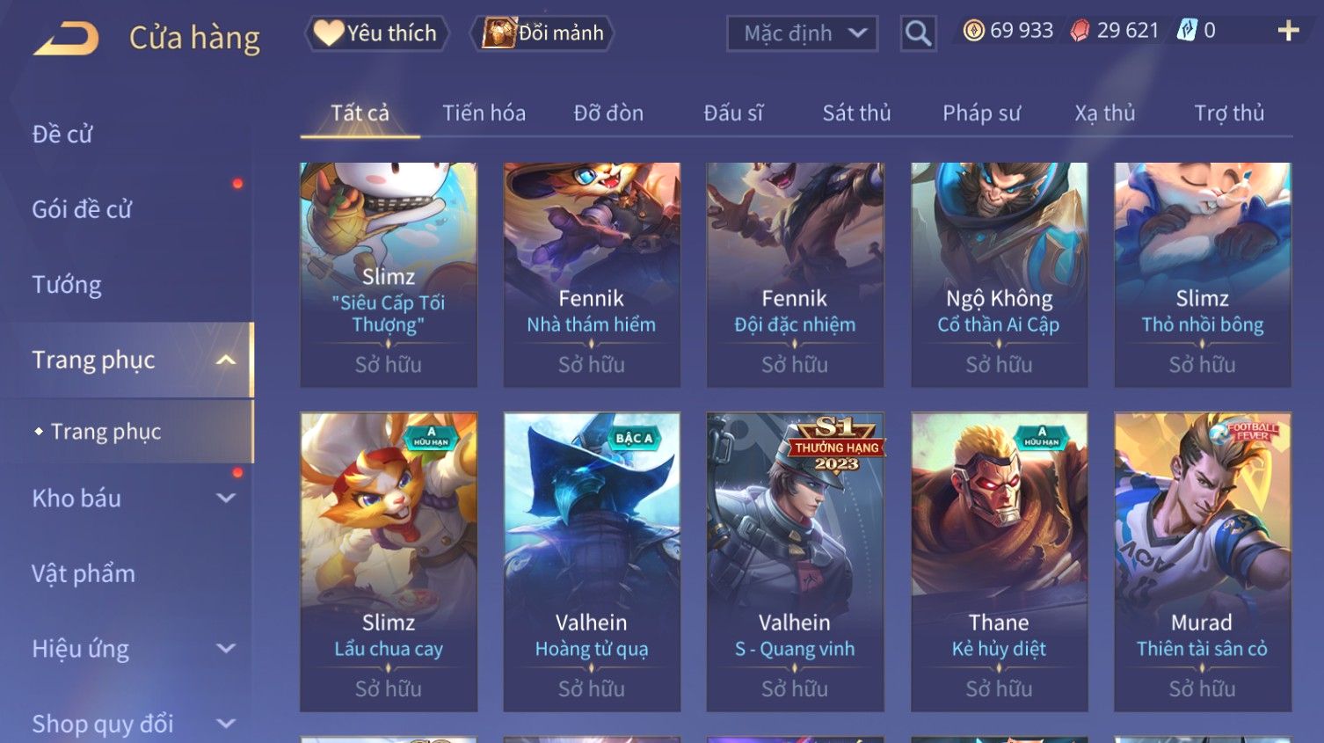Expand the Kho báu sidebar section
Image resolution: width=1324 pixels, height=743 pixels.
[225, 499]
